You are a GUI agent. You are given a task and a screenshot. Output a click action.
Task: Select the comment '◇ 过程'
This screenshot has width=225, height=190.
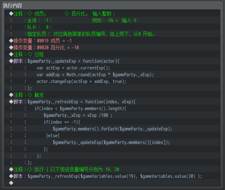(112, 54)
